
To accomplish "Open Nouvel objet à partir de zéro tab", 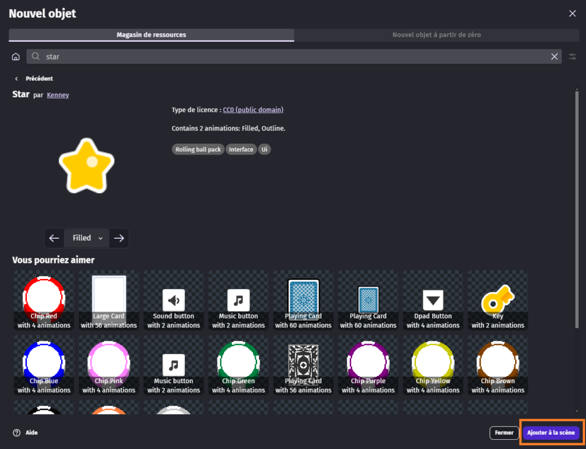I will click(x=436, y=35).
